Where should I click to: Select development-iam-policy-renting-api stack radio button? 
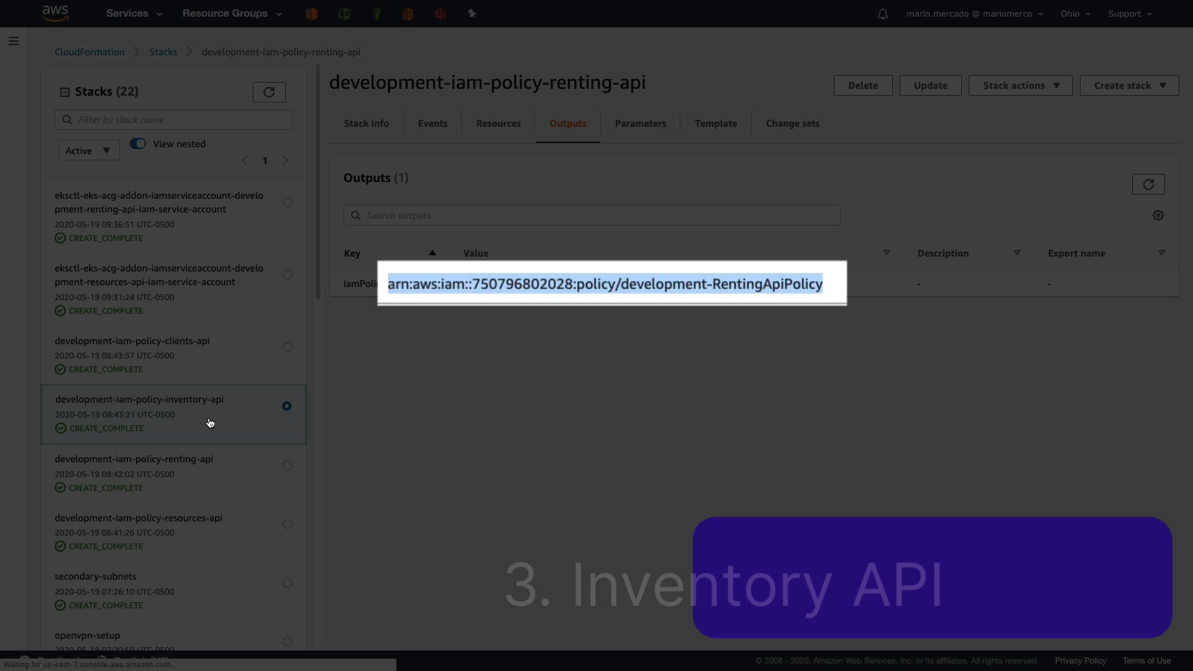tap(287, 465)
